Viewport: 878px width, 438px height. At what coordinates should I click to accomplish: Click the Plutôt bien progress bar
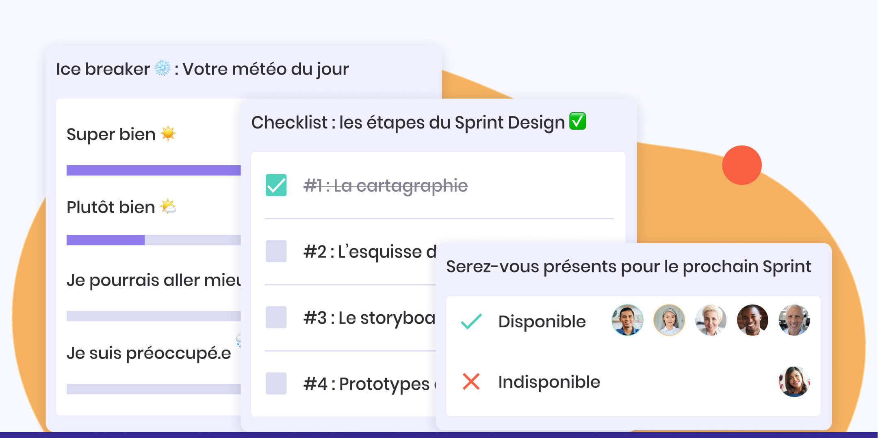tap(153, 240)
